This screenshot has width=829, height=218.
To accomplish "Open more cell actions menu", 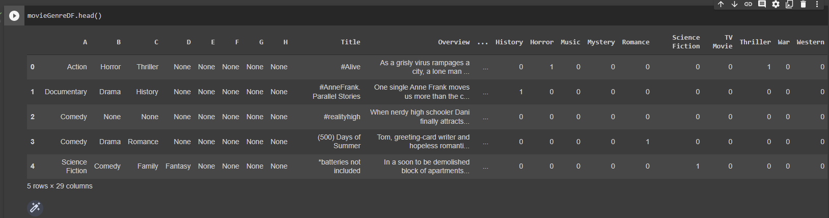I will [817, 4].
